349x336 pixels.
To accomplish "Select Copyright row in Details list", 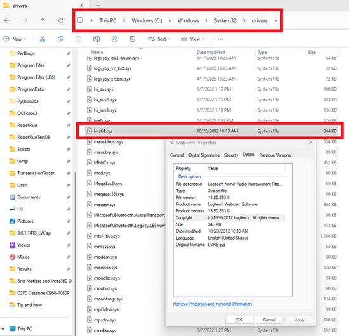I will (230, 217).
